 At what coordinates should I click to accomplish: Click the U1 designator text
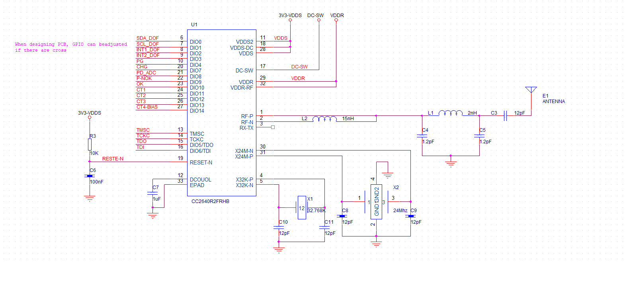tap(194, 25)
